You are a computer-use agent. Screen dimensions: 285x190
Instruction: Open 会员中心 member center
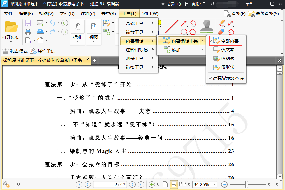coord(171,4)
